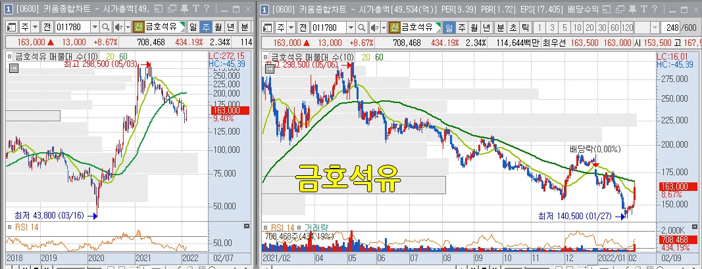
Task: Click stock search magnifier in left window
Action: pyautogui.click(x=106, y=28)
